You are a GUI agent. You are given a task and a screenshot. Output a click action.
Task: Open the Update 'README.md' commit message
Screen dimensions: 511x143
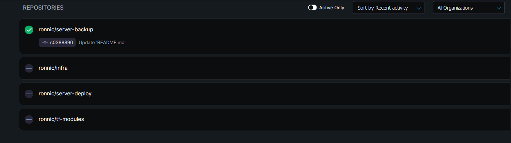102,43
